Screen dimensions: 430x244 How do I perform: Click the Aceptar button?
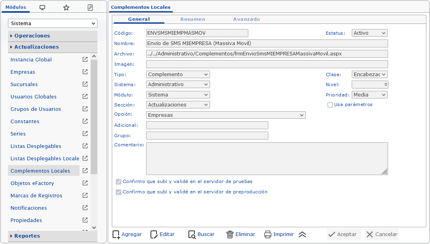[344, 234]
